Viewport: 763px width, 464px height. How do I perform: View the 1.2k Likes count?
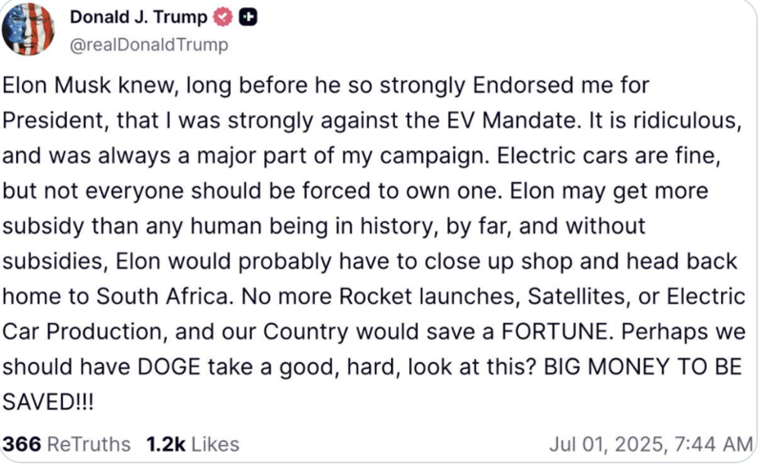193,444
